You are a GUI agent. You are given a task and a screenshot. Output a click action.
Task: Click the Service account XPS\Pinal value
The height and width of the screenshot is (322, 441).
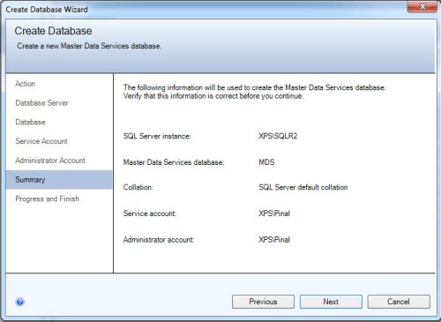point(274,213)
